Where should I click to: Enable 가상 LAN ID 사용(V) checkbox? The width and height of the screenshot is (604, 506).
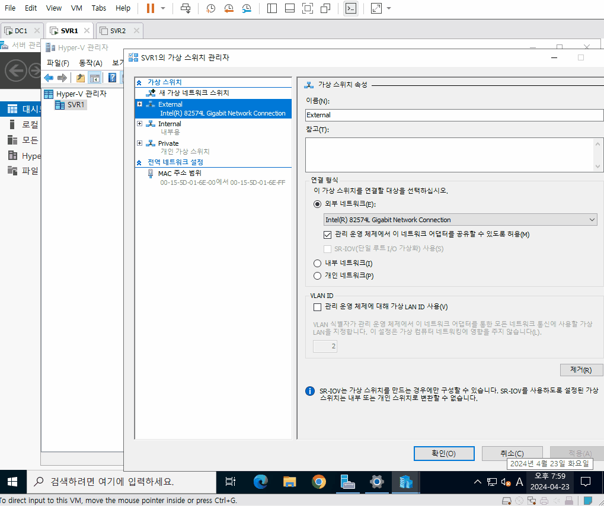[317, 307]
